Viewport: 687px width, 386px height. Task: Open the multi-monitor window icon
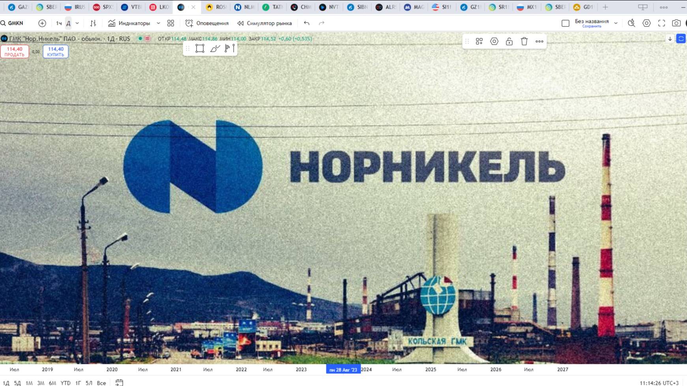tap(643, 7)
